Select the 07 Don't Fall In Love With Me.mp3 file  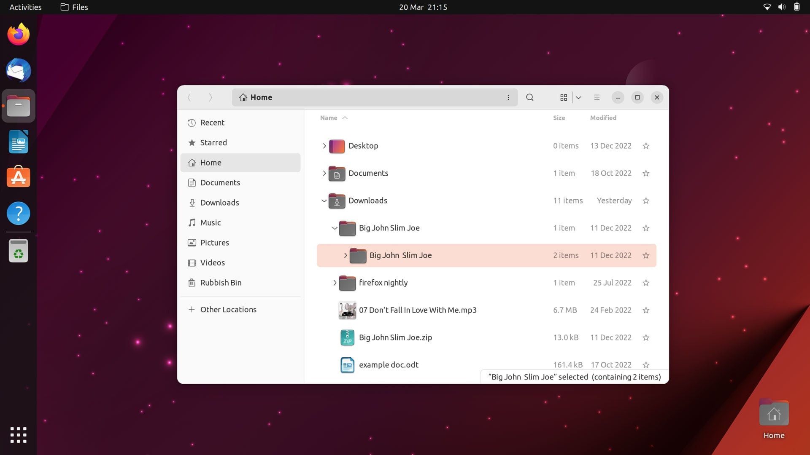coord(417,310)
